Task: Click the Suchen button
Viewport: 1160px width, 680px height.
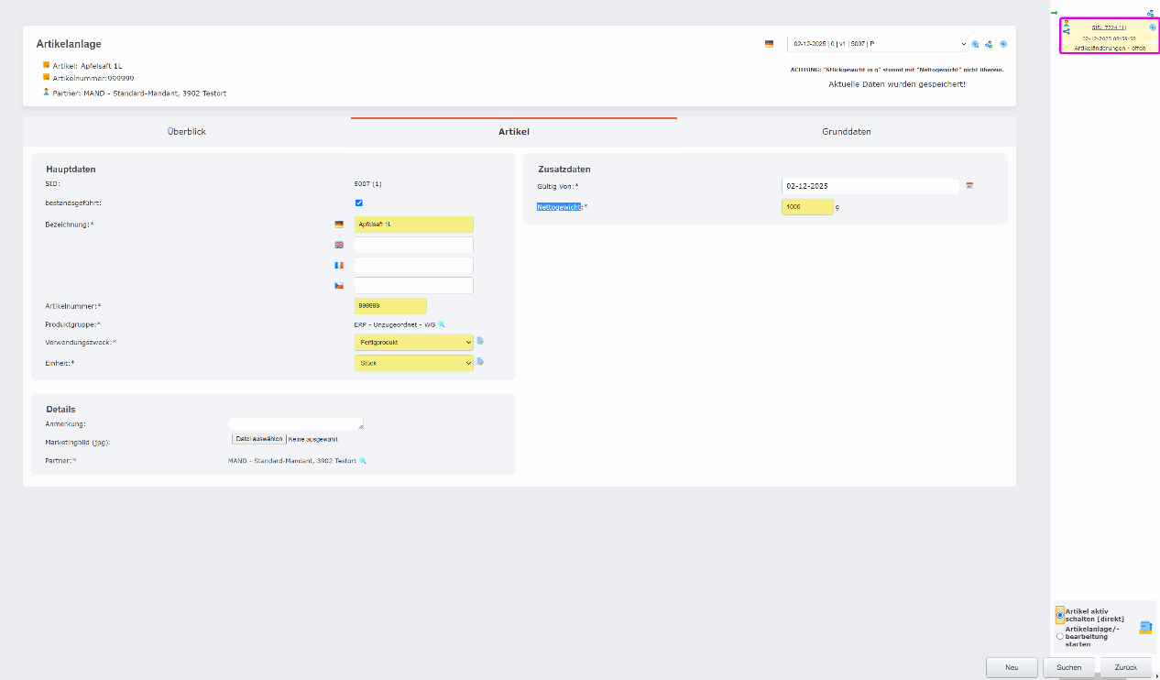Action: coord(1068,667)
